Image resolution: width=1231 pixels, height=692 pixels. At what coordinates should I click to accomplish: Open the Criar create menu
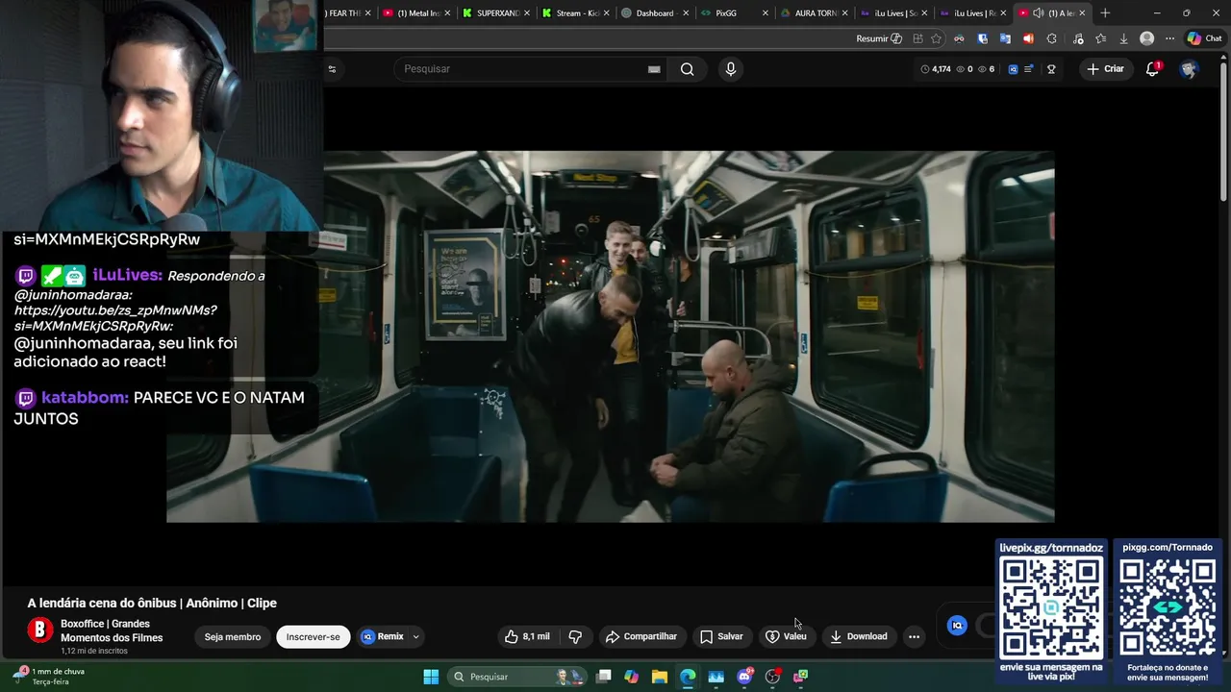(1105, 69)
